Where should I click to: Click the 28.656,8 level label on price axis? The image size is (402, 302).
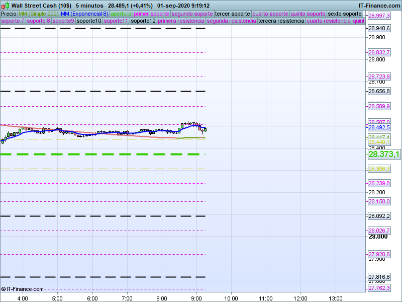click(x=379, y=91)
